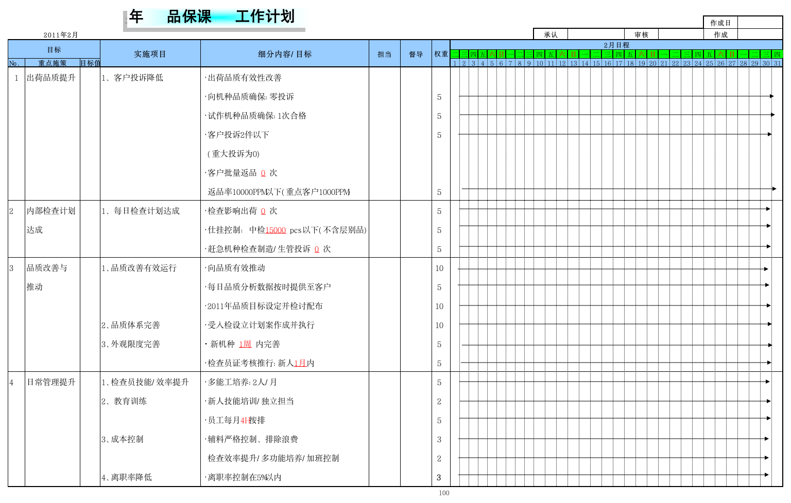Click '仕挂控制: 中检15000 pcs以下' cell
791x503 pixels.
coord(286,230)
